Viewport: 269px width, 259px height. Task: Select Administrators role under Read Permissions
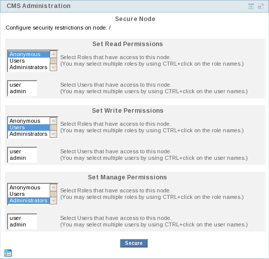(x=29, y=67)
